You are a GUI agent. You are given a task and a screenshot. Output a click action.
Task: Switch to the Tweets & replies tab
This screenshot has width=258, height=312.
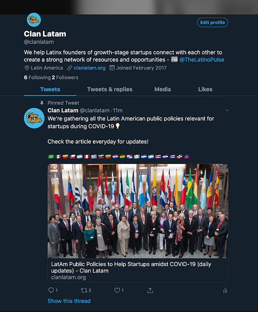pyautogui.click(x=110, y=89)
